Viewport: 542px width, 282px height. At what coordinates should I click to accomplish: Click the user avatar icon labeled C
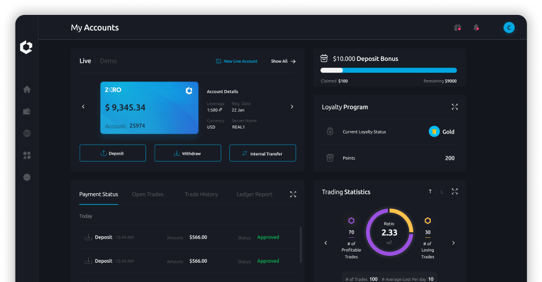click(508, 27)
